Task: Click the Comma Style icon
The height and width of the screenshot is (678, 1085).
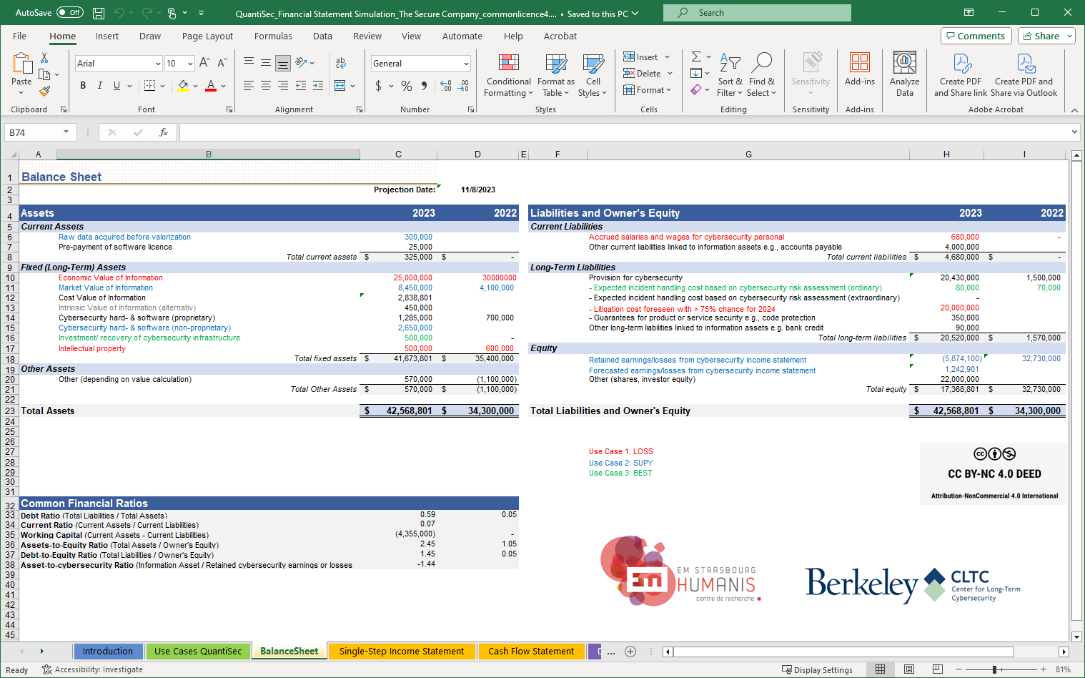Action: (x=424, y=86)
